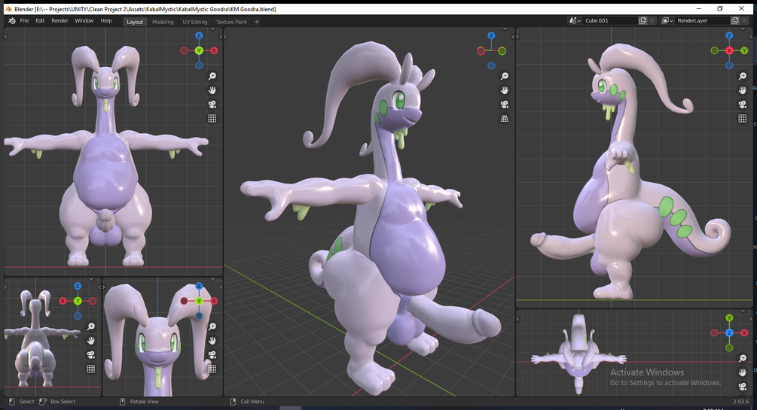Click green Y axis on top-view viewport gizmo
The height and width of the screenshot is (410, 757).
(x=729, y=318)
